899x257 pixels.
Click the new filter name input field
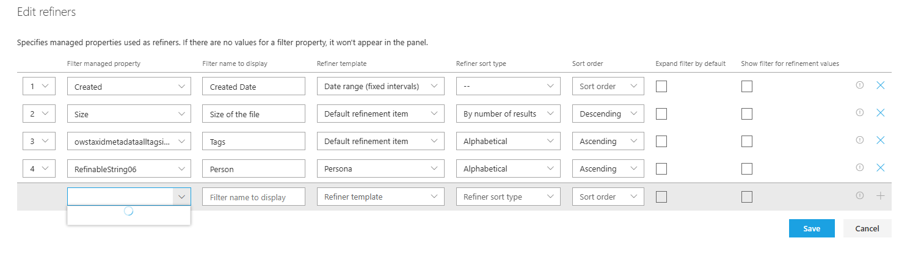(x=253, y=197)
